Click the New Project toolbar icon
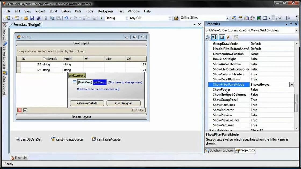The width and height of the screenshot is (301, 169). 8,18
